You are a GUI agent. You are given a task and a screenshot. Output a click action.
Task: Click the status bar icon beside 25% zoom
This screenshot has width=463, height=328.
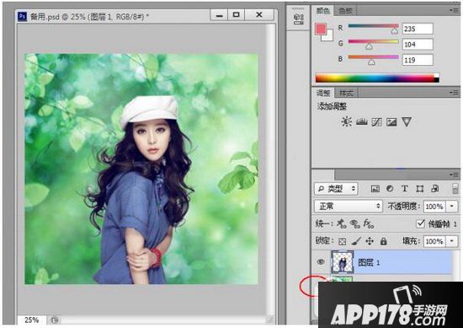tap(55, 320)
